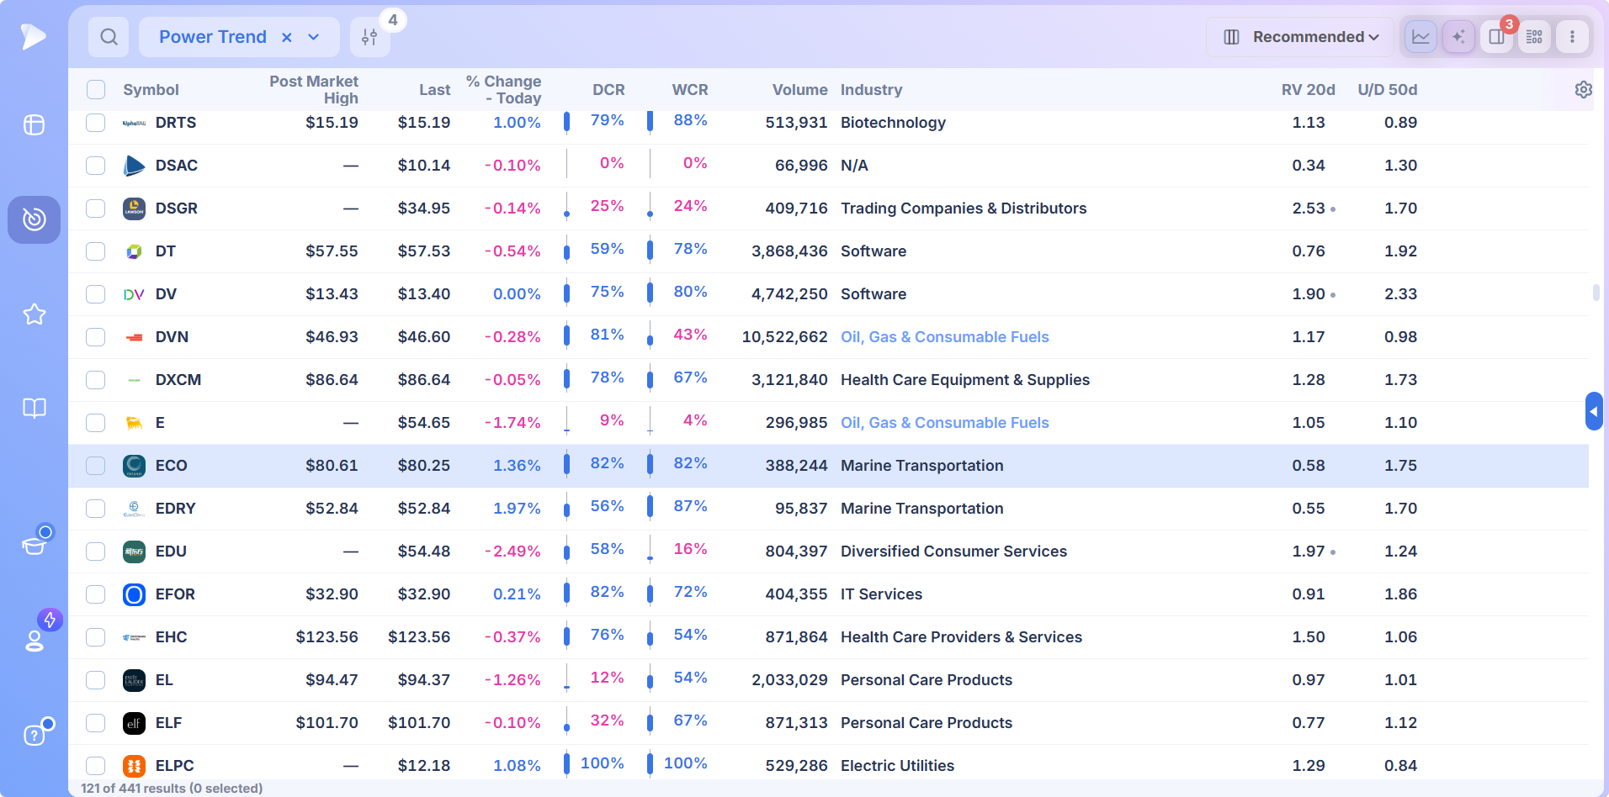
Task: Open the table settings gear icon
Action: coord(1583,90)
